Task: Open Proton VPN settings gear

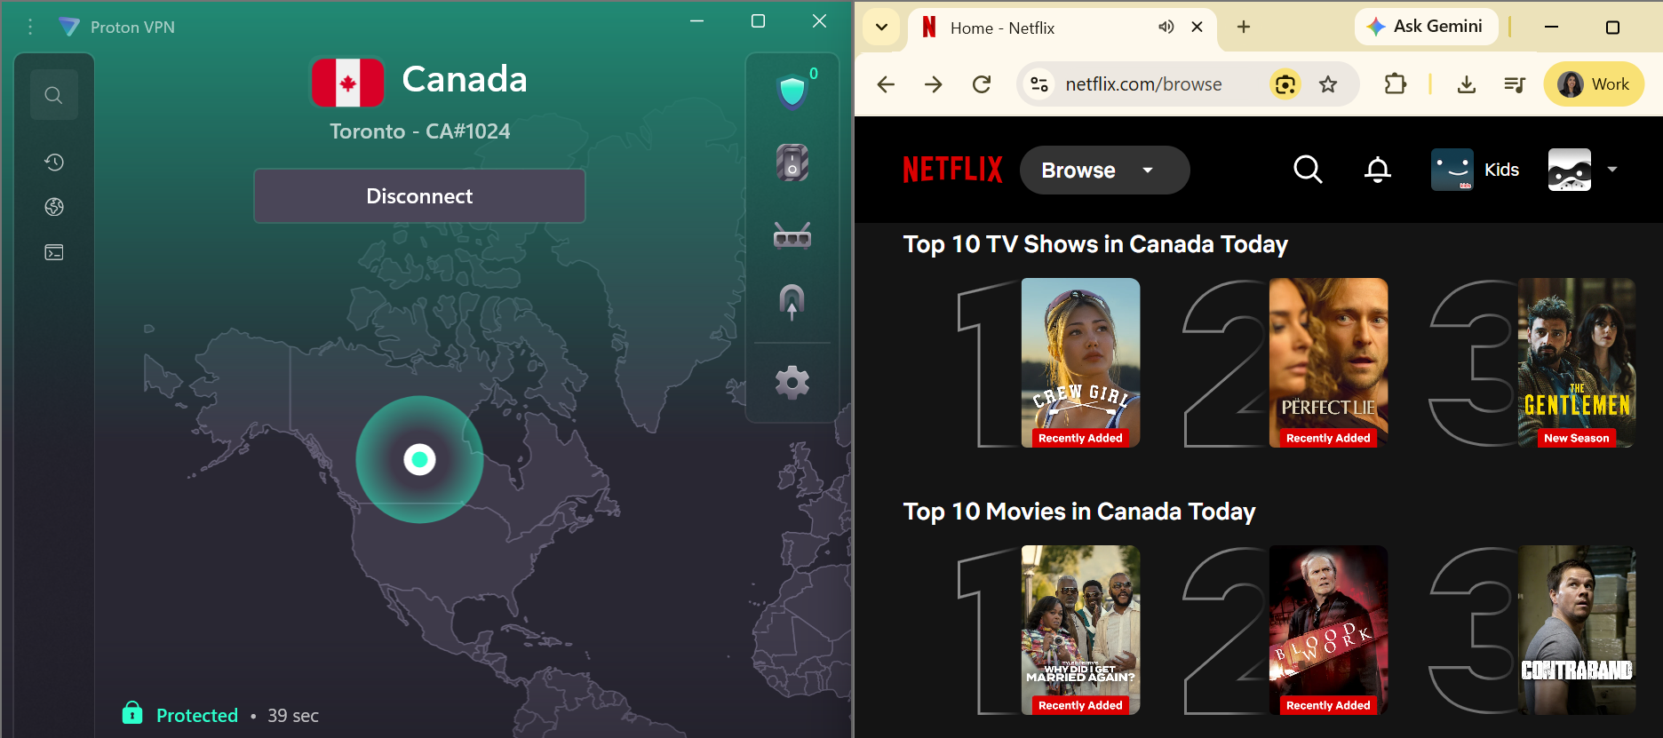Action: coord(792,383)
